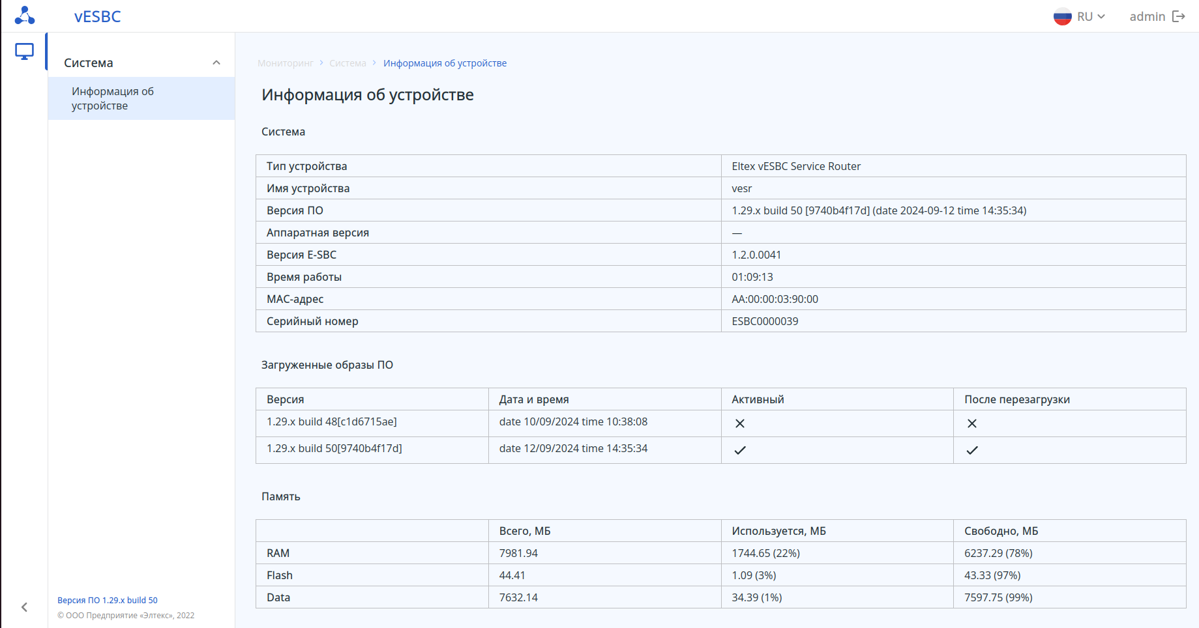Click the admin username label
This screenshot has height=628, width=1199.
(1147, 17)
